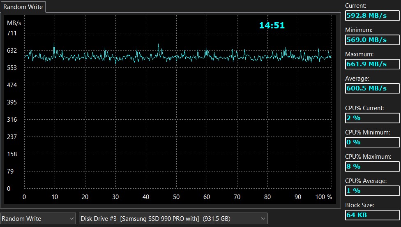Click the Maximum 661.9 MB/s readout
The height and width of the screenshot is (227, 401).
372,64
